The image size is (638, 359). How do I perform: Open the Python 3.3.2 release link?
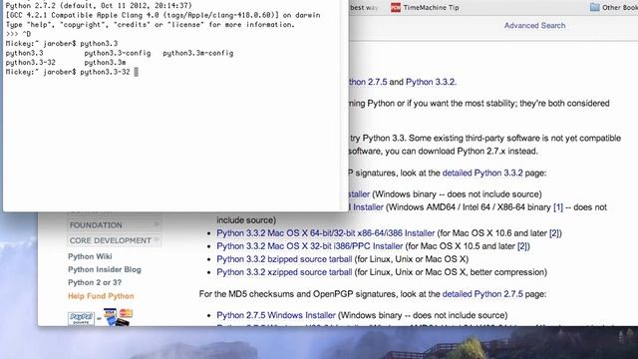(431, 82)
